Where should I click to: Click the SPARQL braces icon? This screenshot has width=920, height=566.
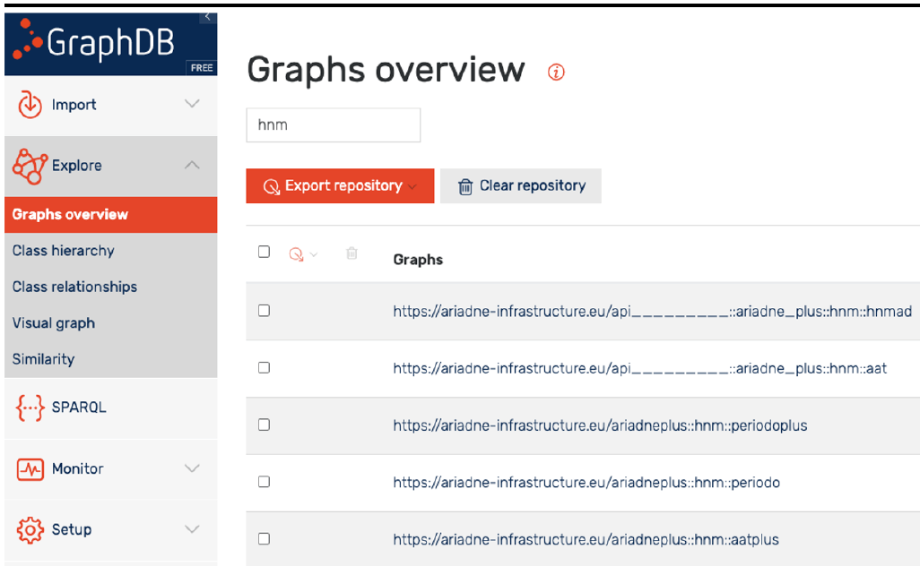pos(30,407)
